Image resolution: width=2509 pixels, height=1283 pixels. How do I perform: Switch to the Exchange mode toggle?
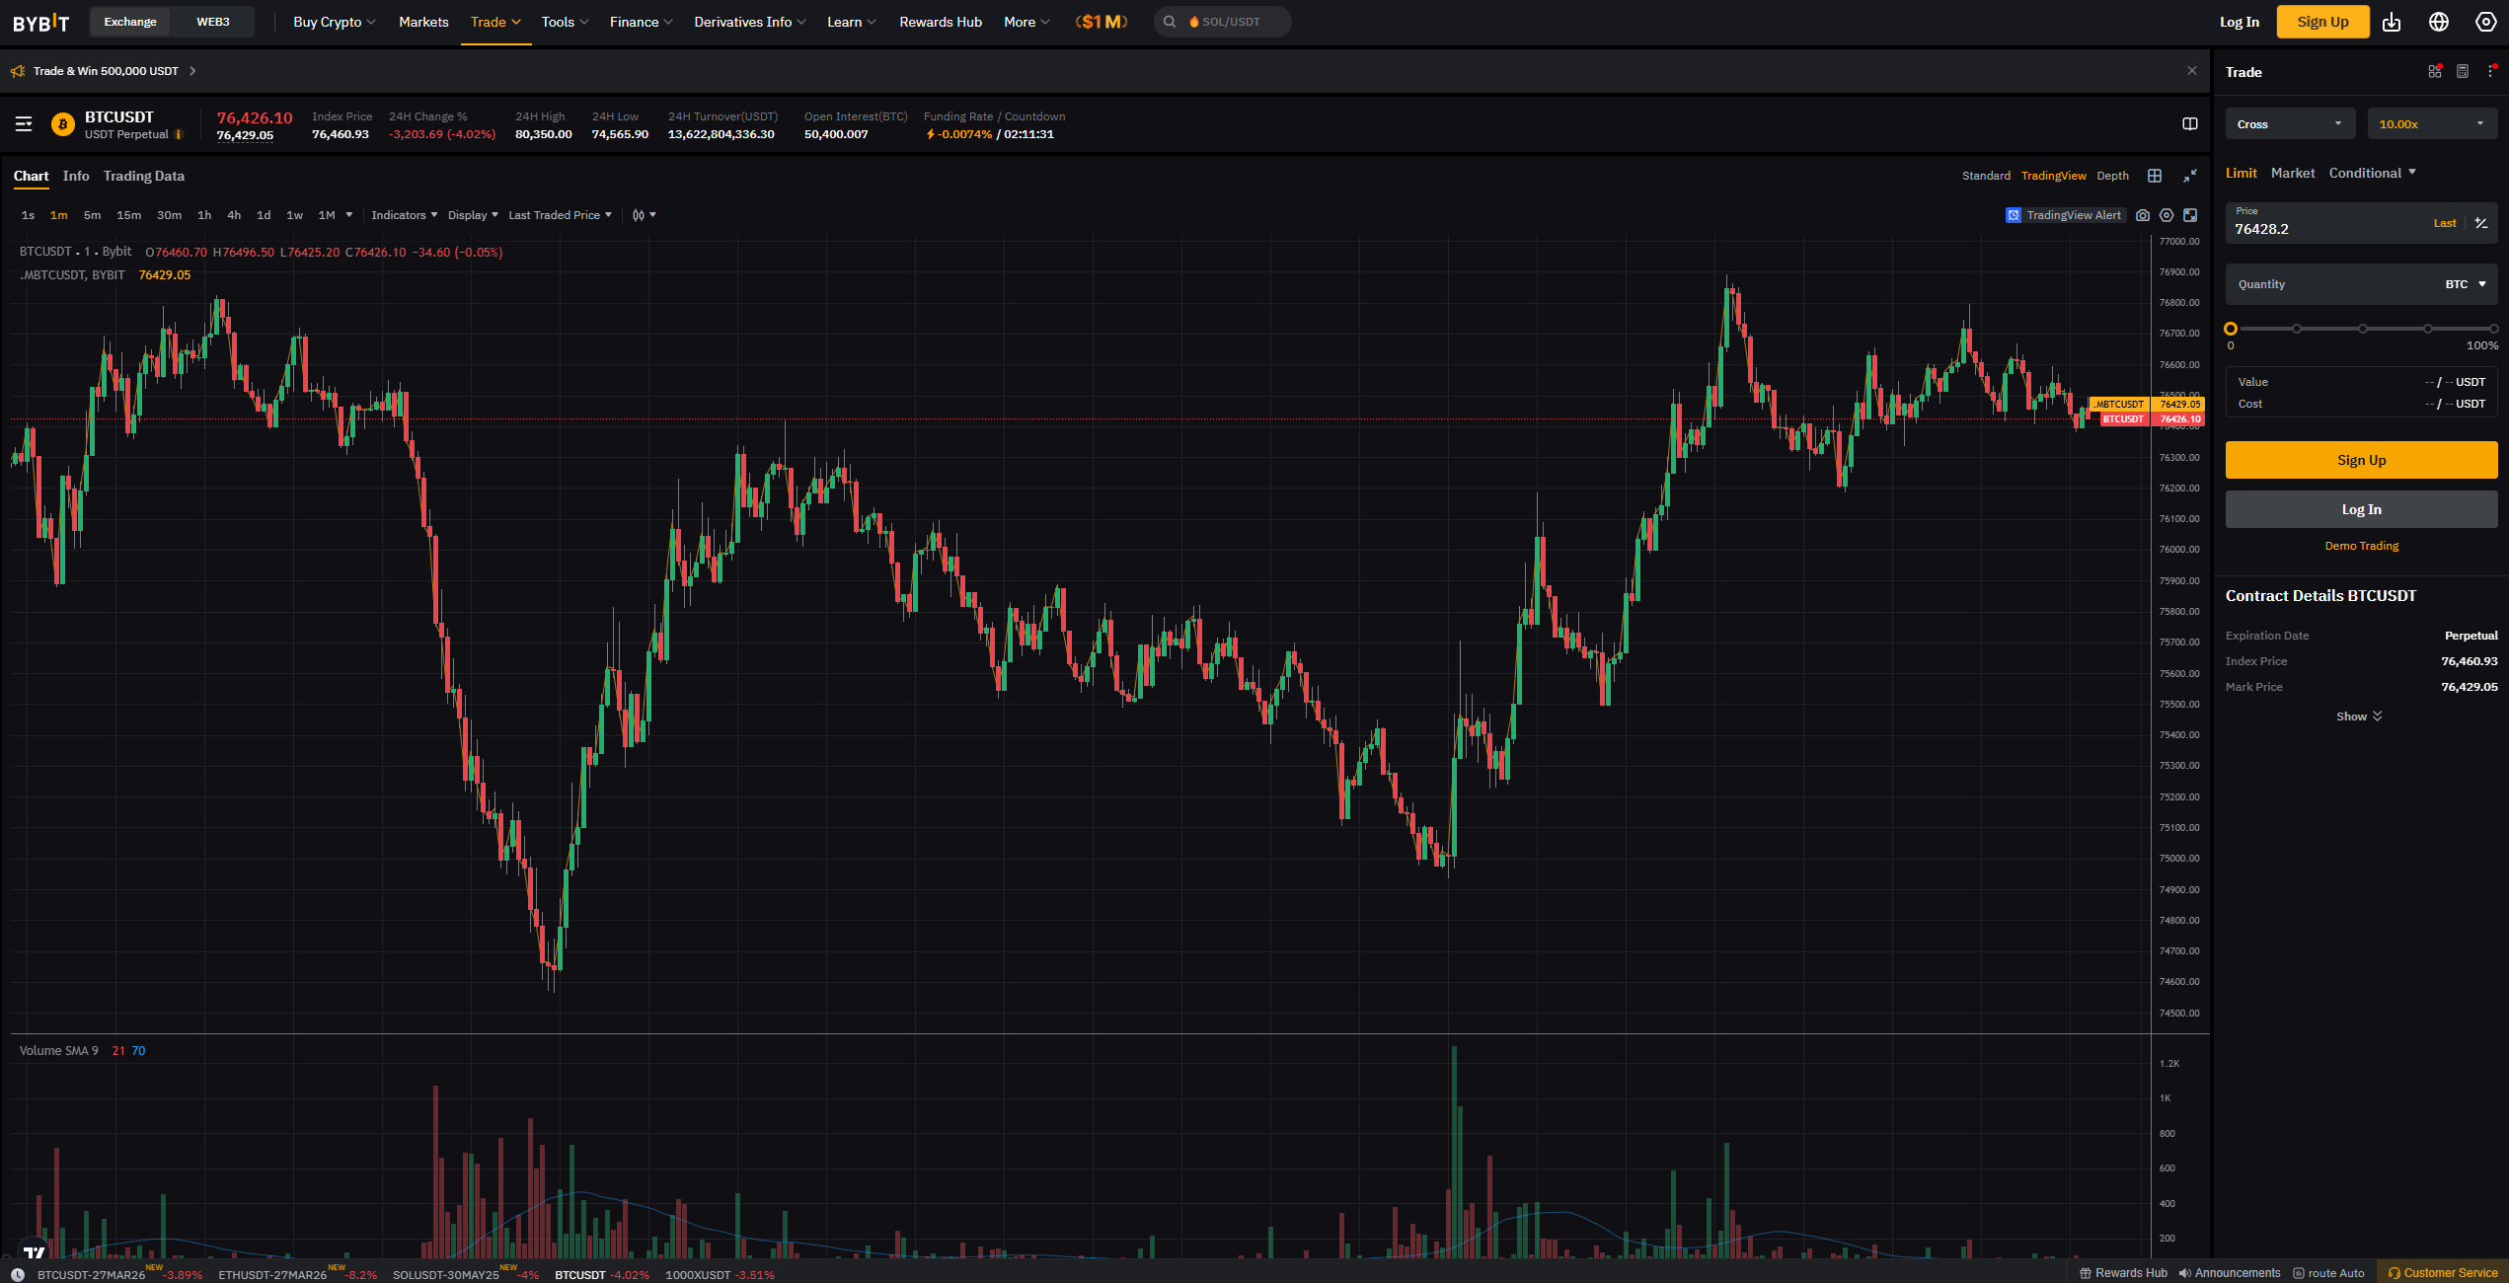pos(130,22)
